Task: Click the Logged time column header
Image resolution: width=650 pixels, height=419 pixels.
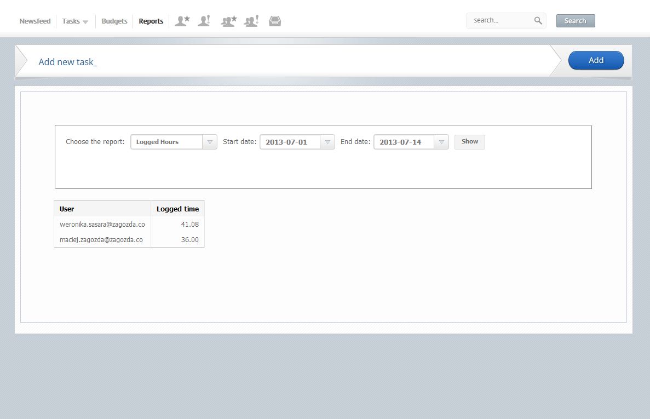Action: (177, 209)
